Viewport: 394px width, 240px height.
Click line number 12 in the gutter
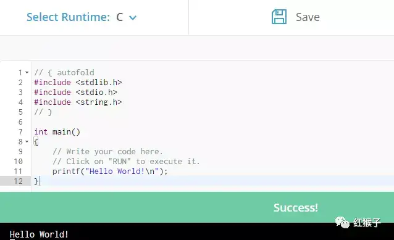pyautogui.click(x=18, y=181)
